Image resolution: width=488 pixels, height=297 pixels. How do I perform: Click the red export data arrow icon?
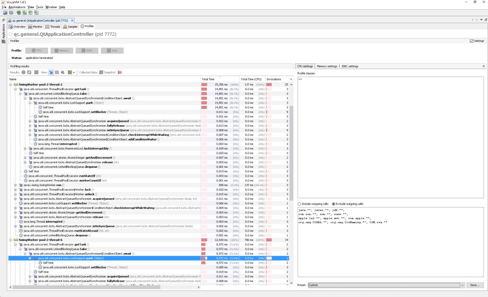[120, 72]
